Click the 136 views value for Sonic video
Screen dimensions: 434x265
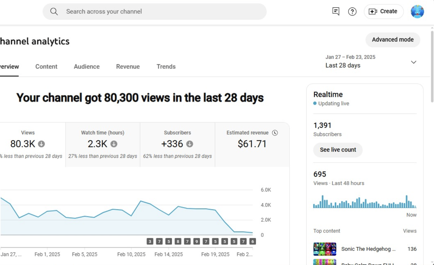[412, 249]
